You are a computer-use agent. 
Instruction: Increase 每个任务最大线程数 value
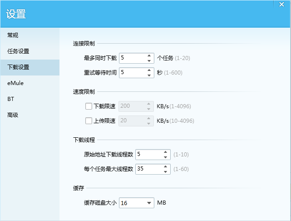(x=165, y=166)
